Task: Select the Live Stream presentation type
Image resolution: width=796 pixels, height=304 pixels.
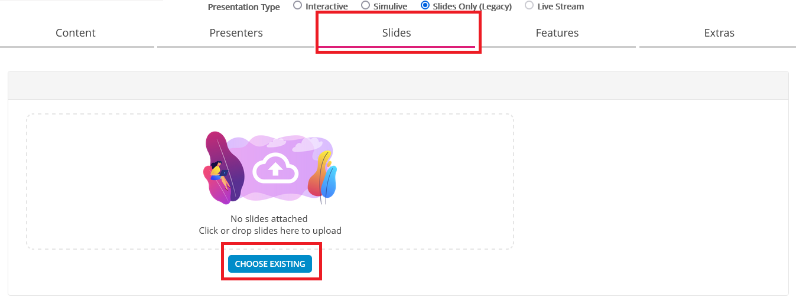Action: click(x=529, y=6)
